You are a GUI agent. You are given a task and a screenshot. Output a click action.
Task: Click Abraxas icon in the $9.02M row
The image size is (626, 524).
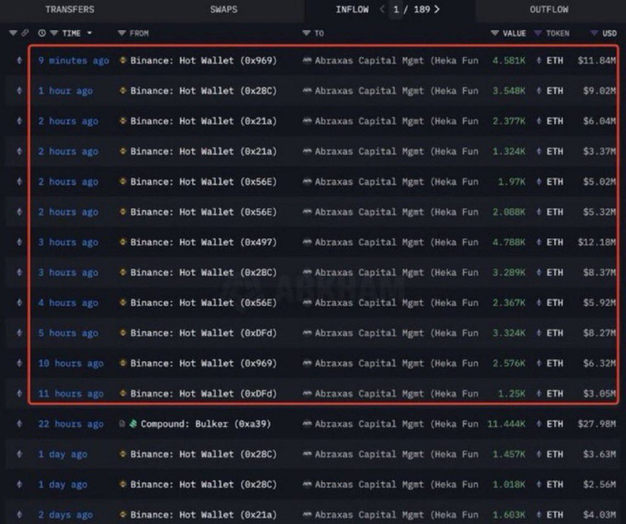[x=307, y=91]
